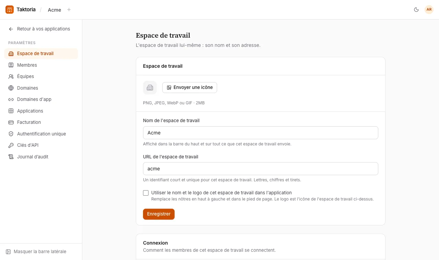The width and height of the screenshot is (439, 260).
Task: Click the Taktoria brand name
Action: point(26,10)
